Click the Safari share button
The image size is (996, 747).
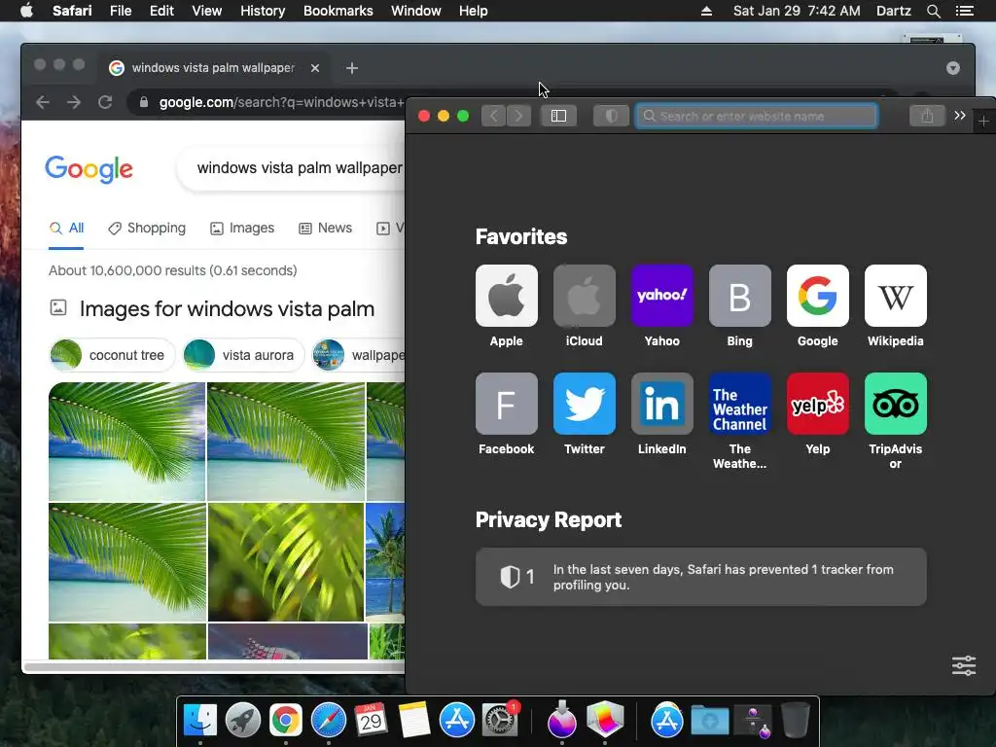[x=927, y=116]
